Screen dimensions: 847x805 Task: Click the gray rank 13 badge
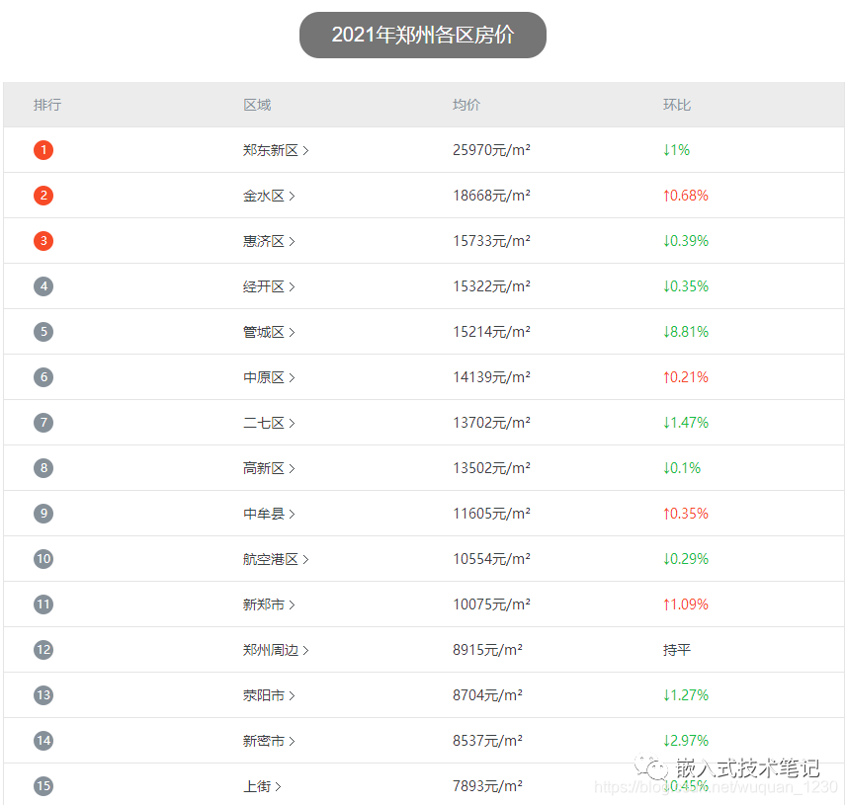coord(43,694)
